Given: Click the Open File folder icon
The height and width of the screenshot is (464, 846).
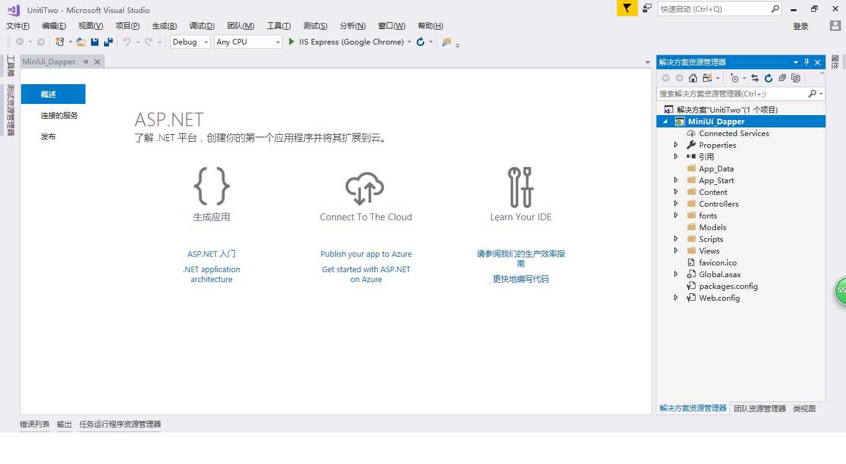Looking at the screenshot, I should (81, 42).
